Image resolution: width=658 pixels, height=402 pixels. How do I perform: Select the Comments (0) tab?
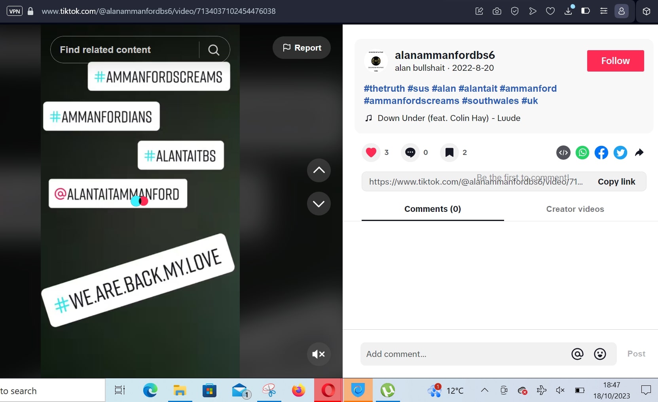[432, 209]
